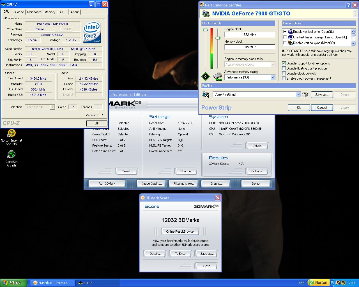Click Save as in PowerStrip profiles
359x287 pixels.
tap(322, 95)
